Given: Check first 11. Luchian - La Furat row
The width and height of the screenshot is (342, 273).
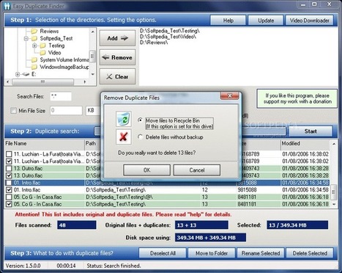Looking at the screenshot, I should tap(9, 154).
